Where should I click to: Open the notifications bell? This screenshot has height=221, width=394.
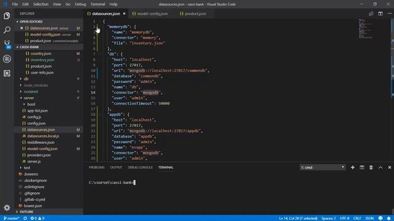point(388,219)
